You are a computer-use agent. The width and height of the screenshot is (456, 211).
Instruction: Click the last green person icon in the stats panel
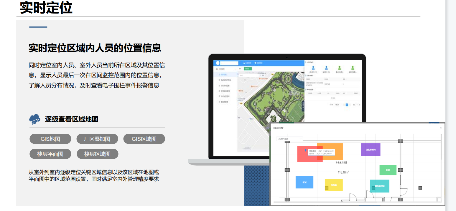pyautogui.click(x=353, y=68)
